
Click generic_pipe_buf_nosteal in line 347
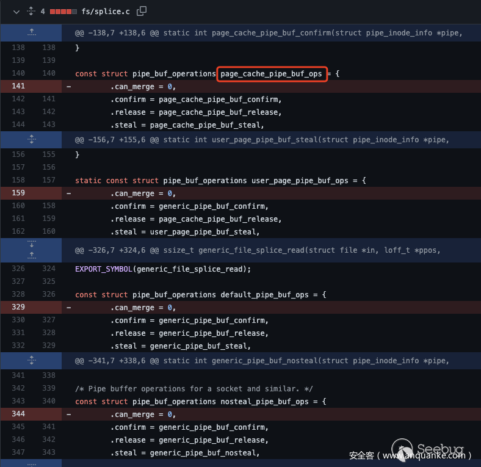pyautogui.click(x=203, y=453)
